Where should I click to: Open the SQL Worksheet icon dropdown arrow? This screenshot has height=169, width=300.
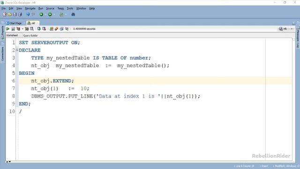tap(66, 15)
